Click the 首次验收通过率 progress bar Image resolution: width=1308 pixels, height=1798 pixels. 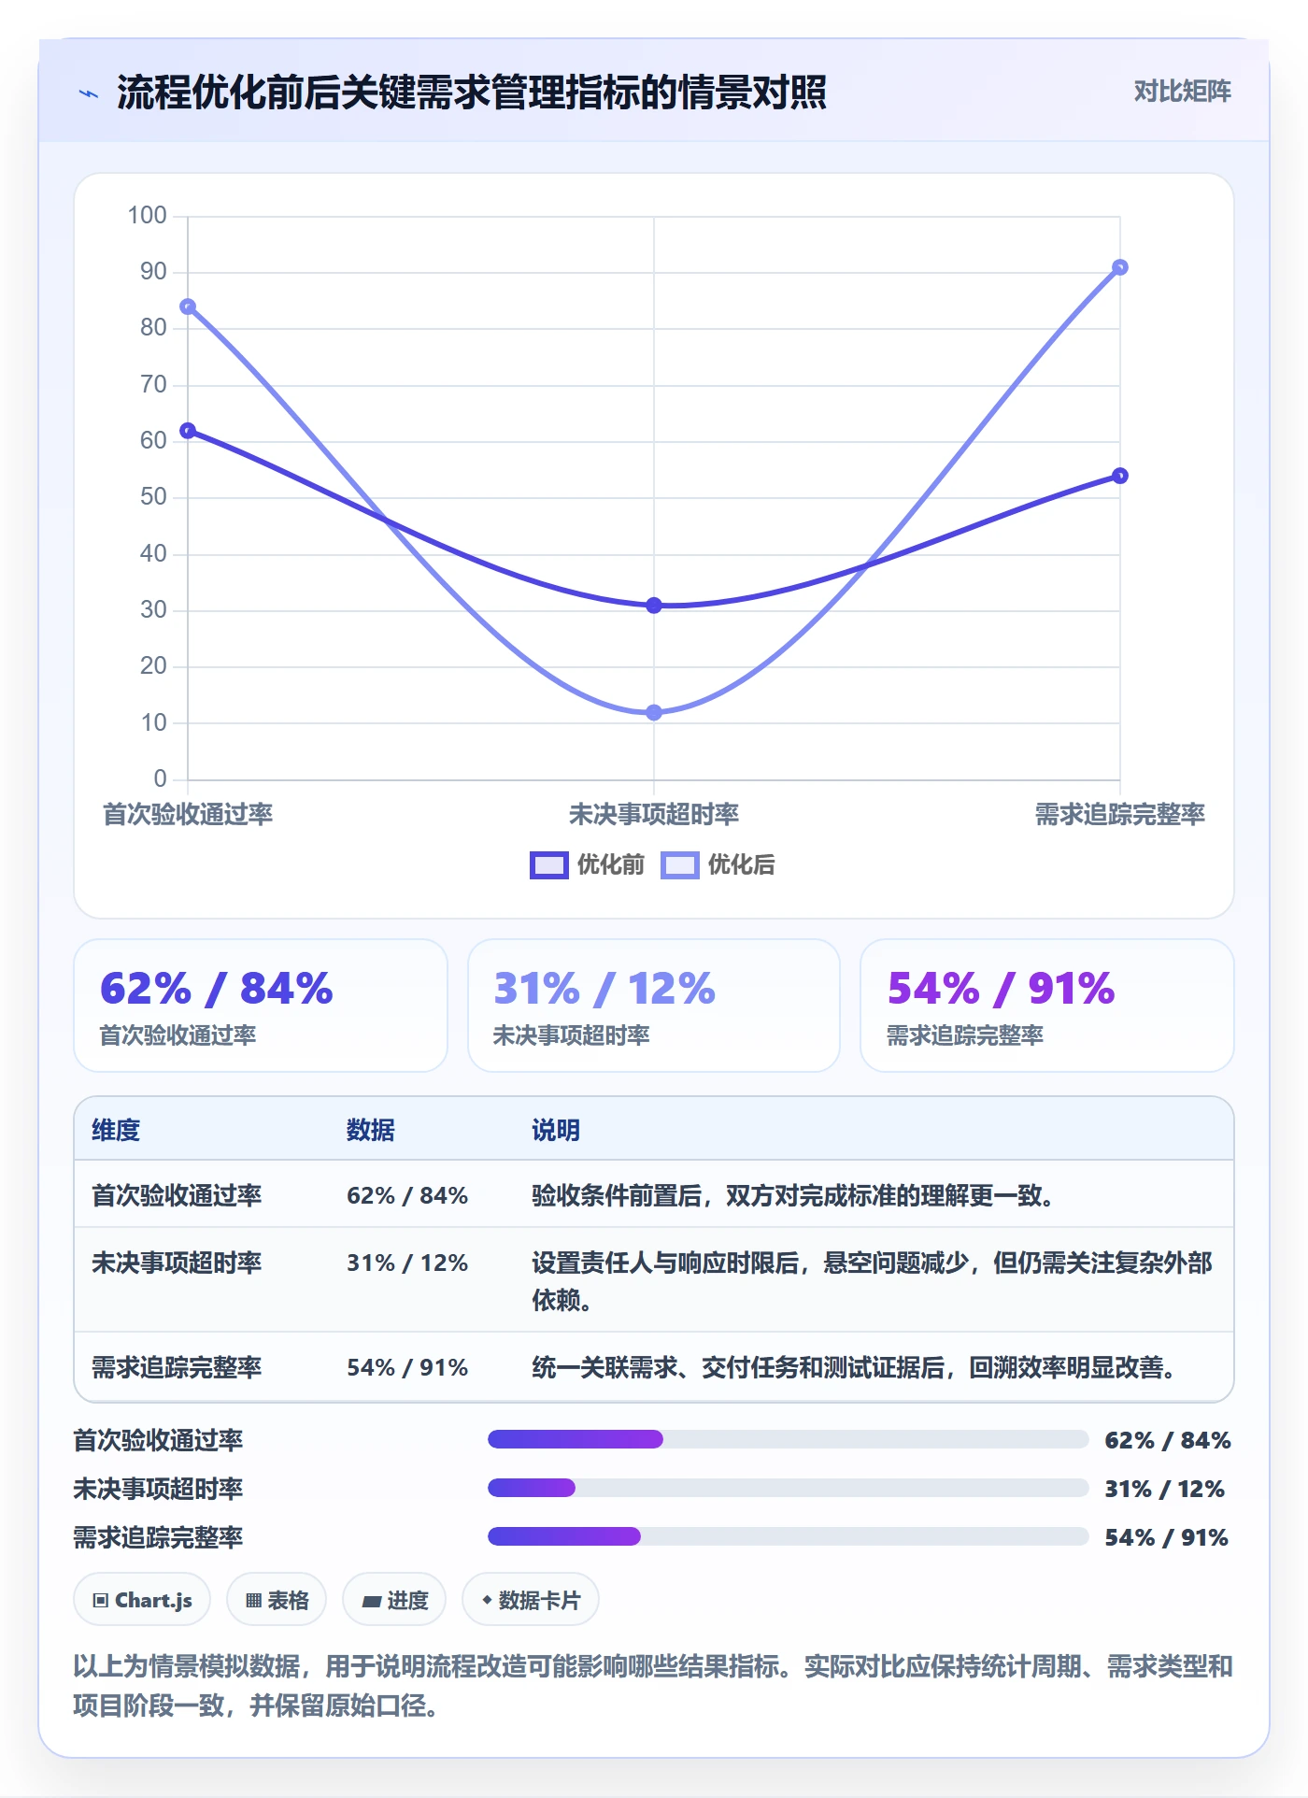click(x=789, y=1439)
